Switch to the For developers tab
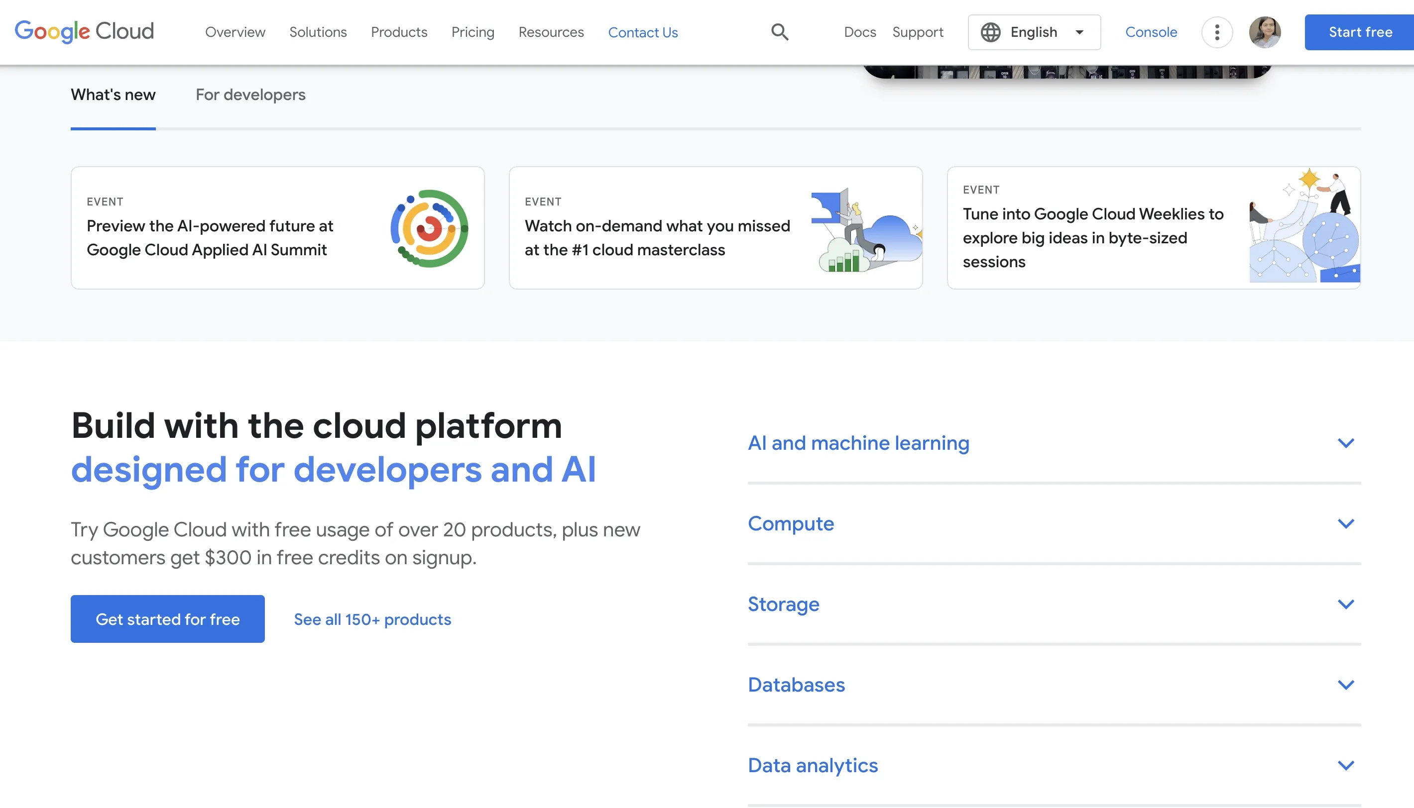This screenshot has width=1414, height=808. (250, 95)
